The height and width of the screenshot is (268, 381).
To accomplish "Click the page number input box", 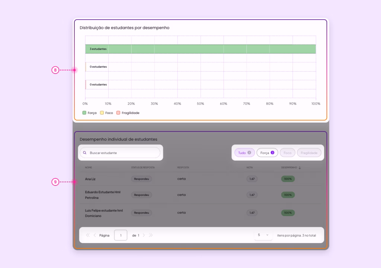I will pos(121,235).
